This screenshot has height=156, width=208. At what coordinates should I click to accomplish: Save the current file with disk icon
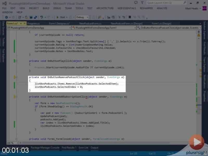[31, 17]
